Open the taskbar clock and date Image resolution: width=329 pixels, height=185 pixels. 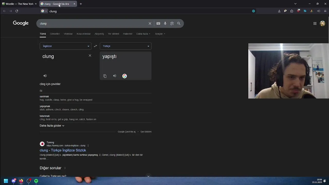[x=317, y=181]
